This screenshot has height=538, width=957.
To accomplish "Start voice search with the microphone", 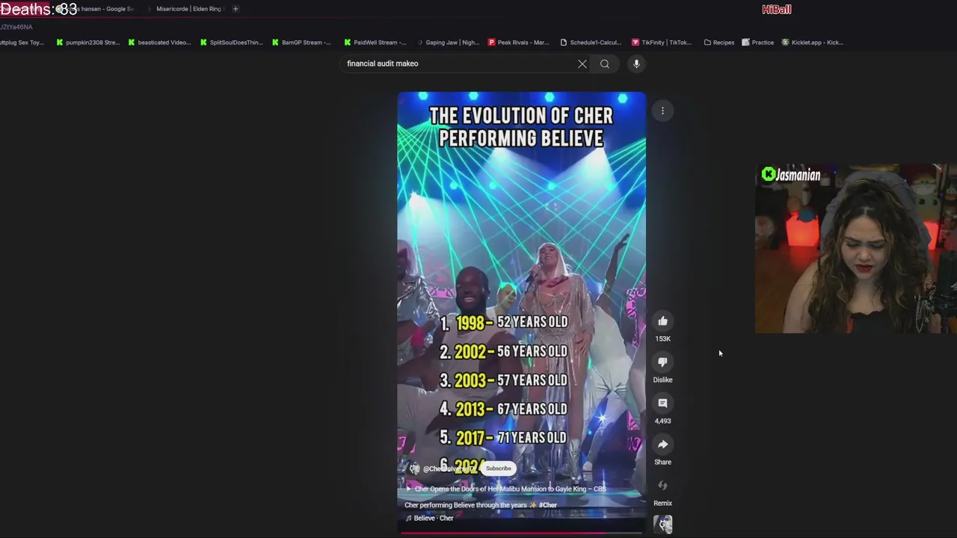I will 636,64.
